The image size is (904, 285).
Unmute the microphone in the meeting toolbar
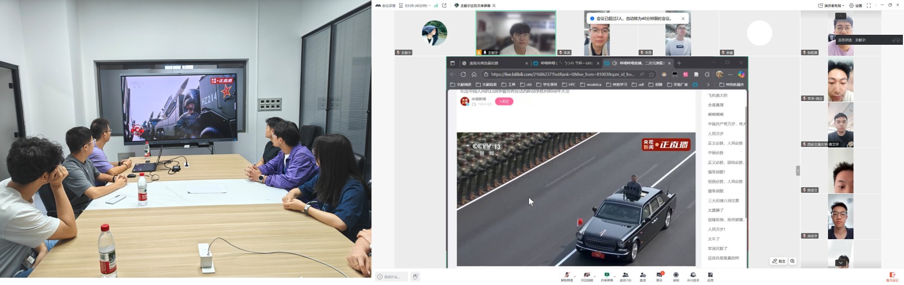coord(566,275)
